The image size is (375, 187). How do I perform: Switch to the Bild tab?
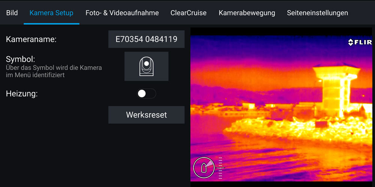coord(12,13)
